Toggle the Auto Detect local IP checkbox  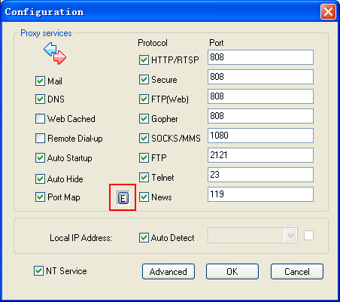pyautogui.click(x=144, y=237)
